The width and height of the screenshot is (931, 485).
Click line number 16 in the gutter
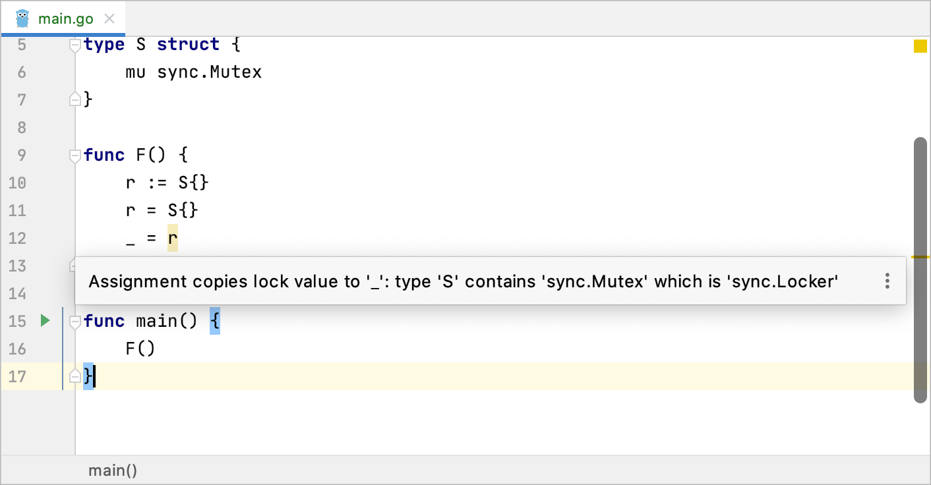(17, 349)
